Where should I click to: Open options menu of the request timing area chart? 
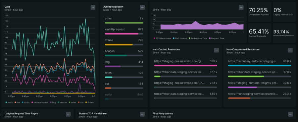pos(241,7)
